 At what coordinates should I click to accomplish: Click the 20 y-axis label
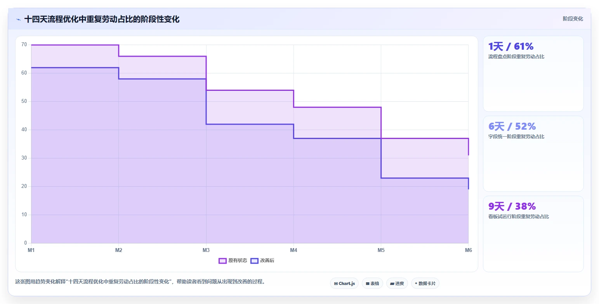coord(24,186)
